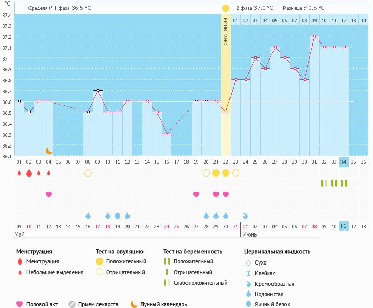Click the yellow ovulation circle in chart header
Screen dimensions: 373x308
pos(226,8)
